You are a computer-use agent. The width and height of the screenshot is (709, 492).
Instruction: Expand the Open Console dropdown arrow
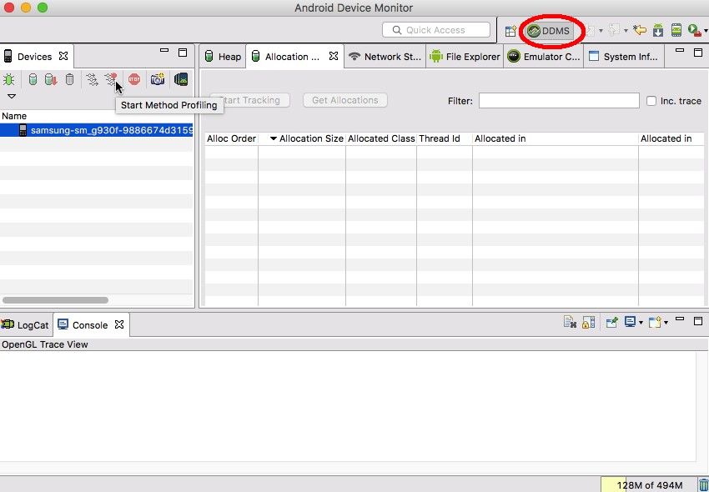tap(666, 323)
